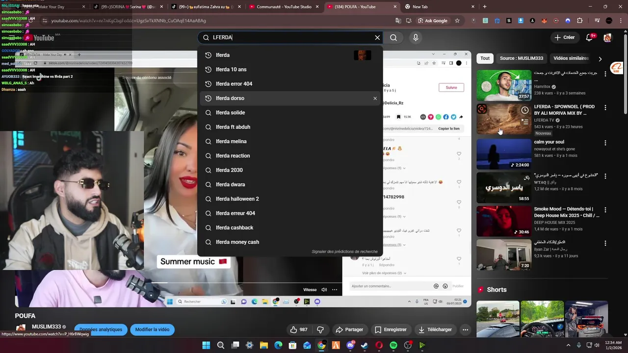The image size is (628, 353).
Task: Open the 'calm your soul' video thumbnail
Action: point(504,154)
